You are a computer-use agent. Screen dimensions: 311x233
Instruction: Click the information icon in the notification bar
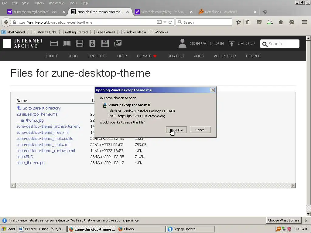point(5,220)
